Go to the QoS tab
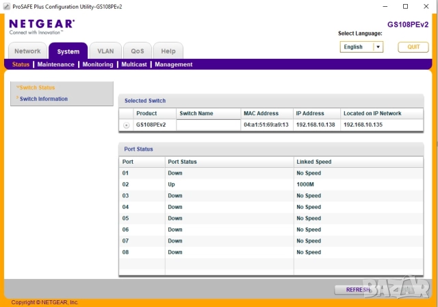This screenshot has width=438, height=307. coord(137,51)
